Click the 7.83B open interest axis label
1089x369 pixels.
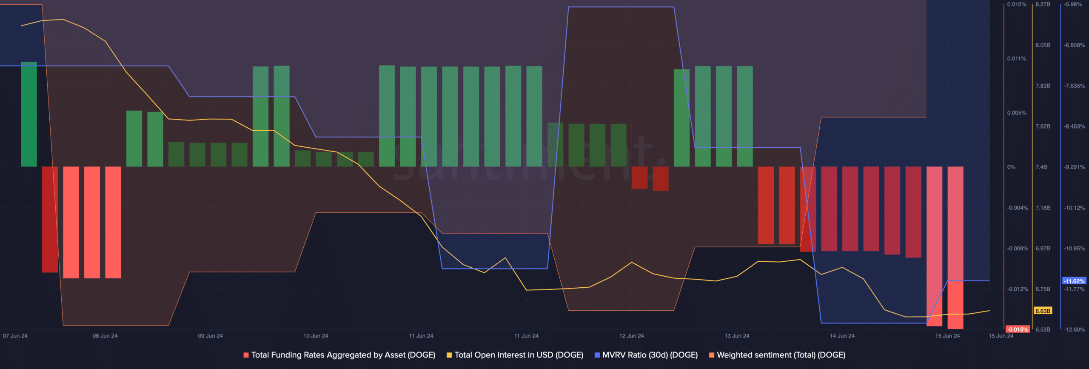pos(1043,86)
